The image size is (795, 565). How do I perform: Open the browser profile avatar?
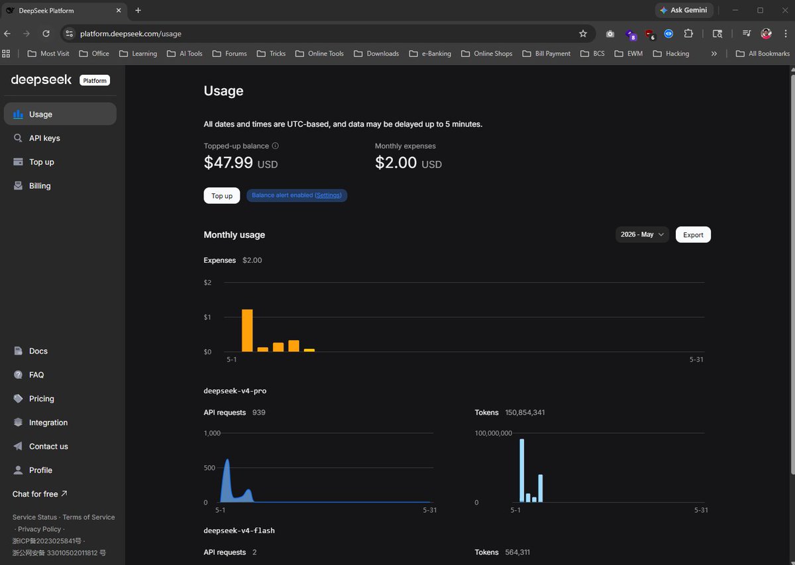click(x=766, y=34)
